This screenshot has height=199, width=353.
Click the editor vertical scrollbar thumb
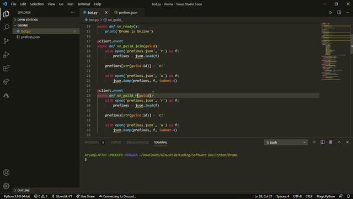click(352, 44)
